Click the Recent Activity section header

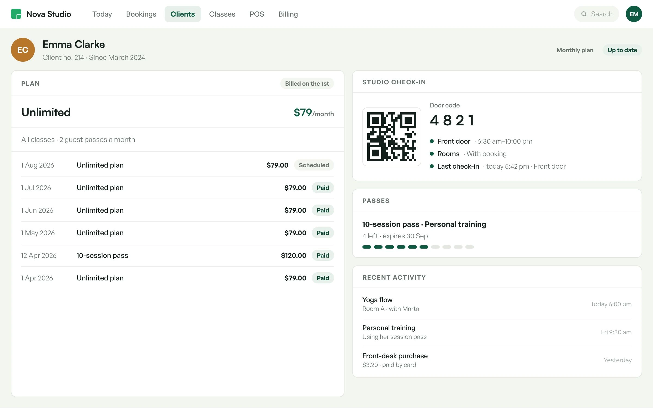tap(394, 277)
